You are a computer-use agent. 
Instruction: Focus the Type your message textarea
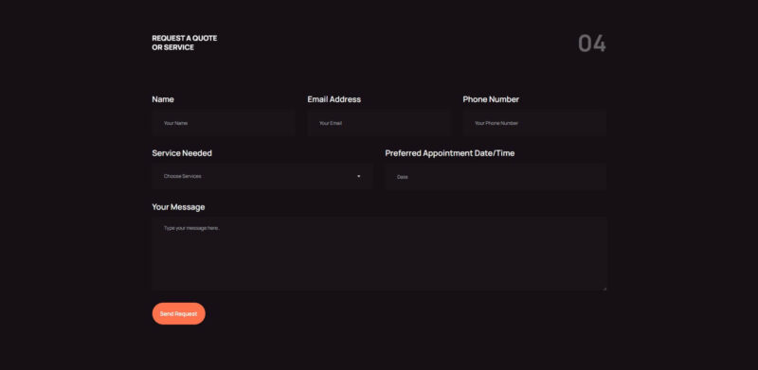coord(380,254)
